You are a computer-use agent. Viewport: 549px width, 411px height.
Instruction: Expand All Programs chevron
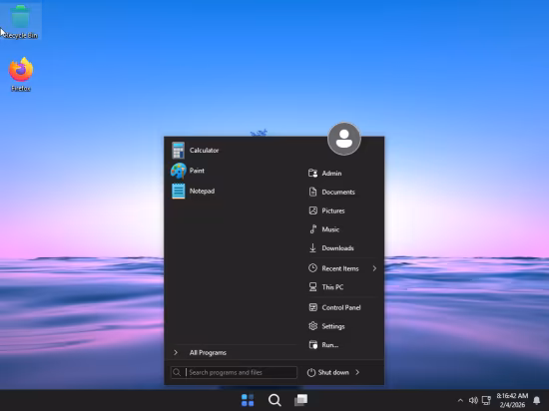[x=176, y=352]
